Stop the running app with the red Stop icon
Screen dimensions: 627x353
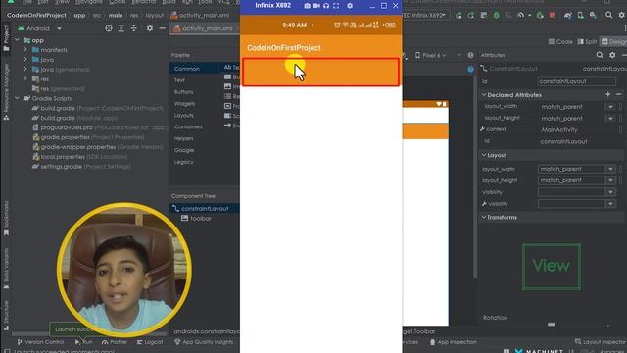pos(553,16)
